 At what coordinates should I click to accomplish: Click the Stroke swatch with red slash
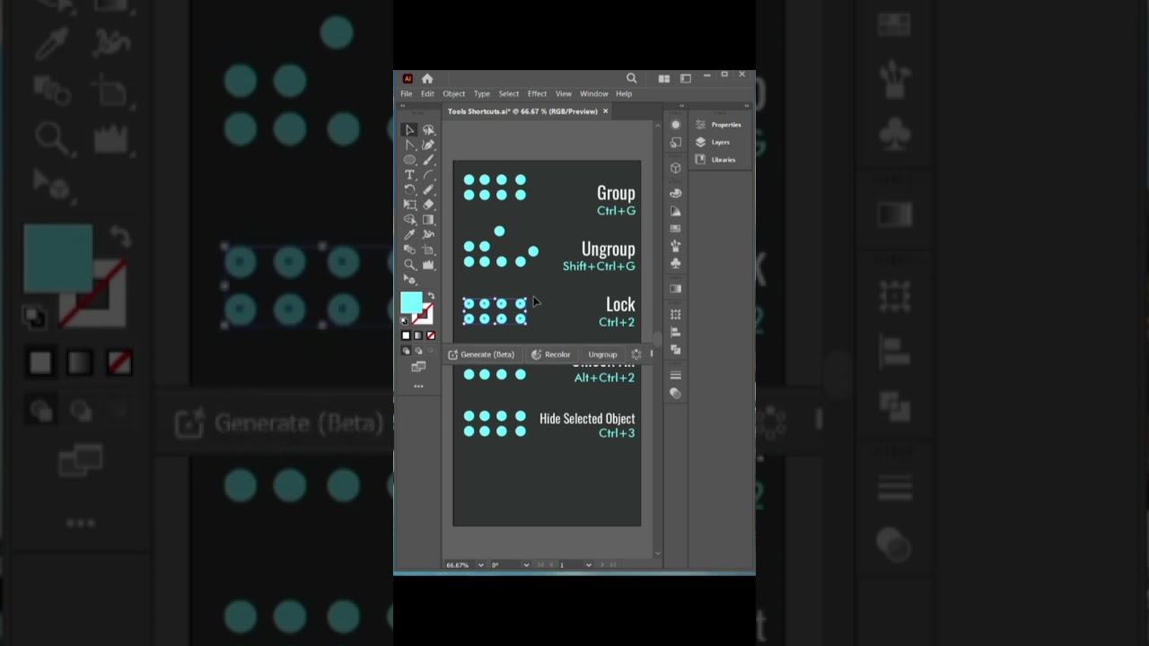424,314
